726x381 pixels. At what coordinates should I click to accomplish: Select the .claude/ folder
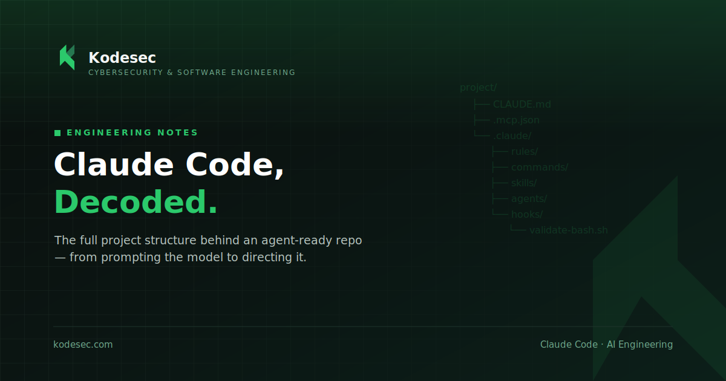click(x=512, y=135)
